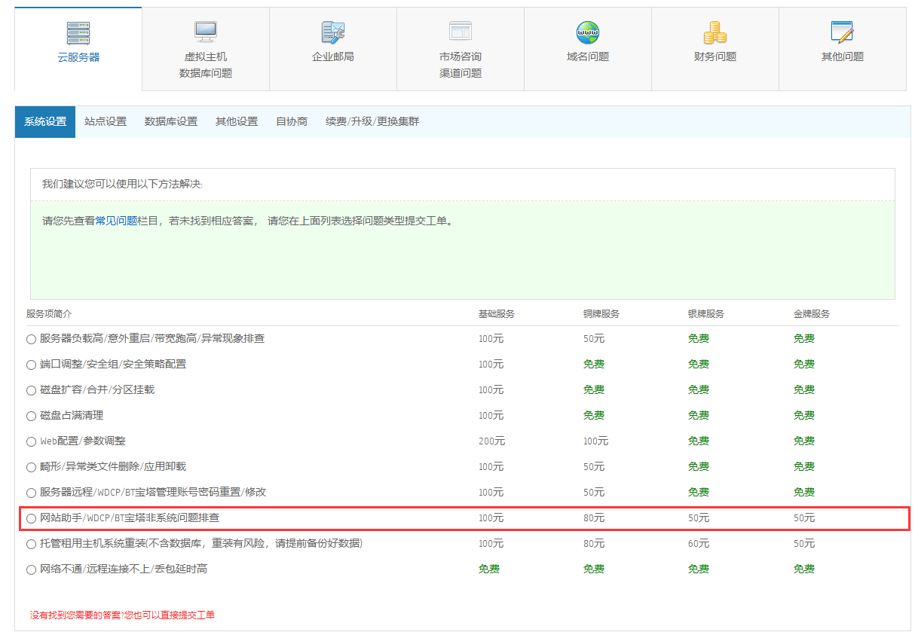Click the 服务项简介 column header

(49, 314)
